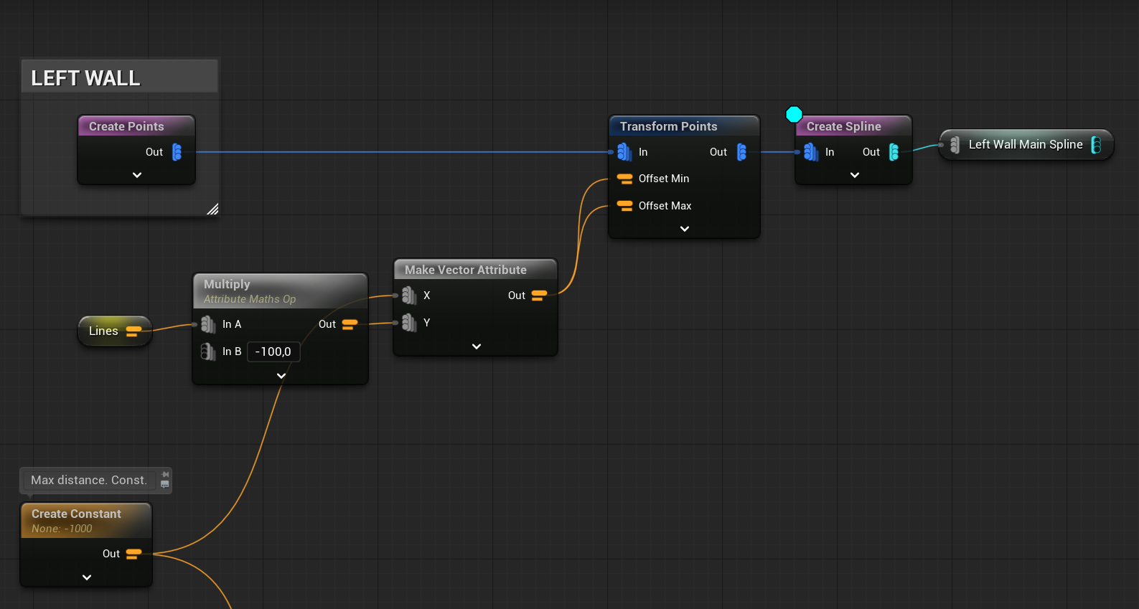1139x609 pixels.
Task: Click the In B value field showing -100,0
Action: pos(273,351)
